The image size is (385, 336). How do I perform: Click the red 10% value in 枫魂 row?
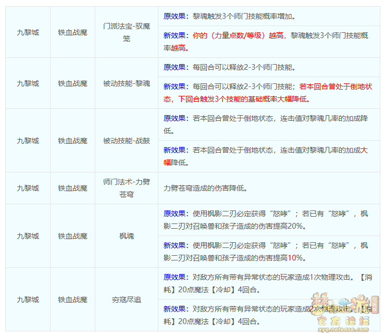[296, 258]
